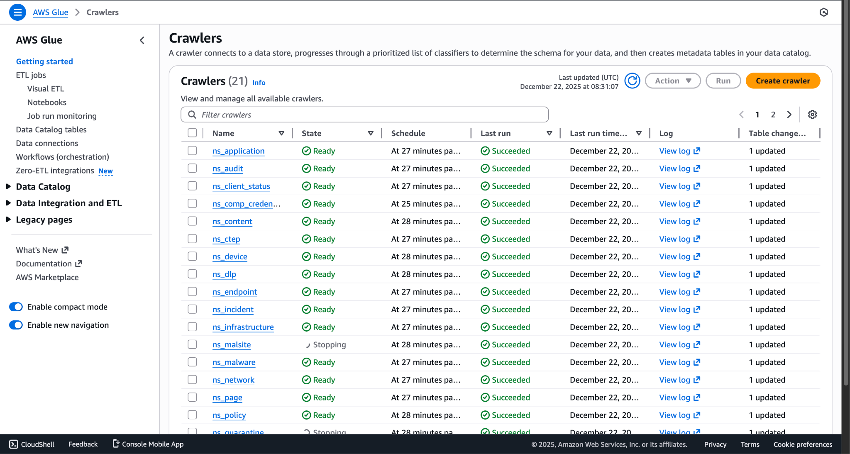850x454 pixels.
Task: Click external-link icon for ns_page log
Action: [x=697, y=398]
